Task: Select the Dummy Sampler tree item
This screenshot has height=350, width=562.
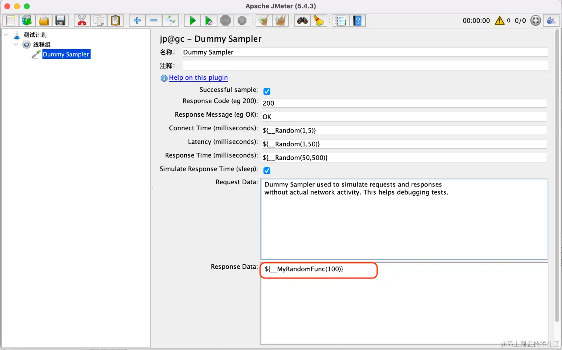Action: 66,54
